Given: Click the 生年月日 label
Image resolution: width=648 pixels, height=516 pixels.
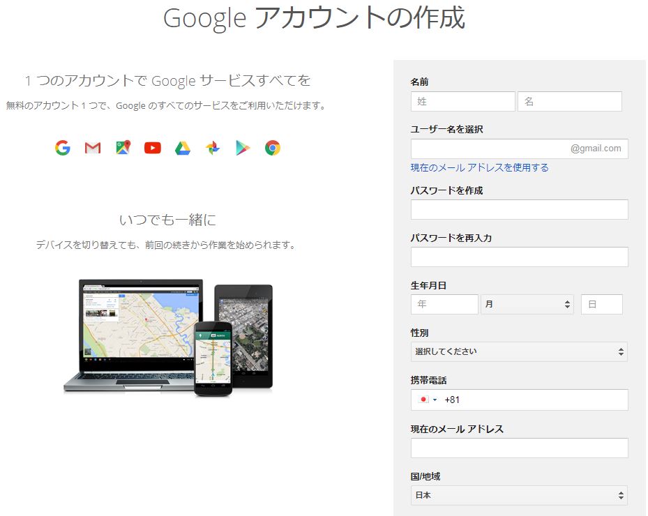Looking at the screenshot, I should [428, 285].
